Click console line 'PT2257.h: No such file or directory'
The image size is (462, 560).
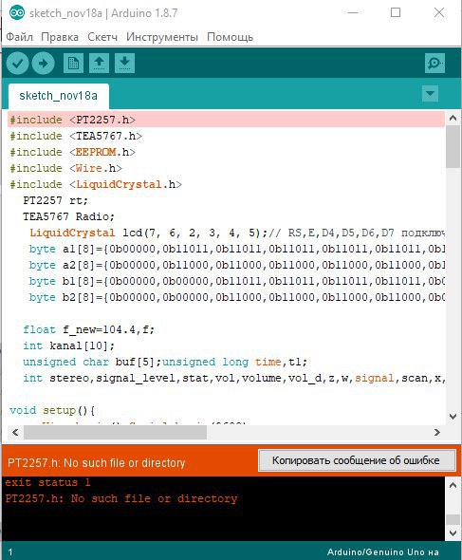pos(121,498)
